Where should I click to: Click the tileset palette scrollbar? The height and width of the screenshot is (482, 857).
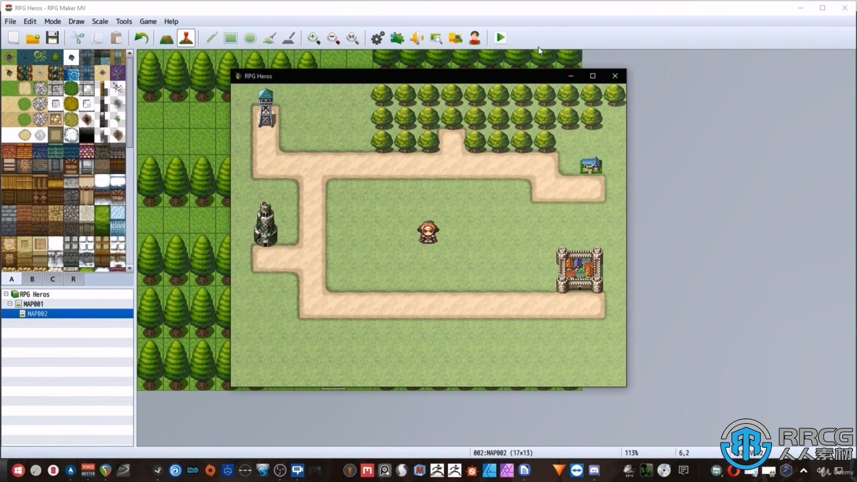tap(130, 104)
